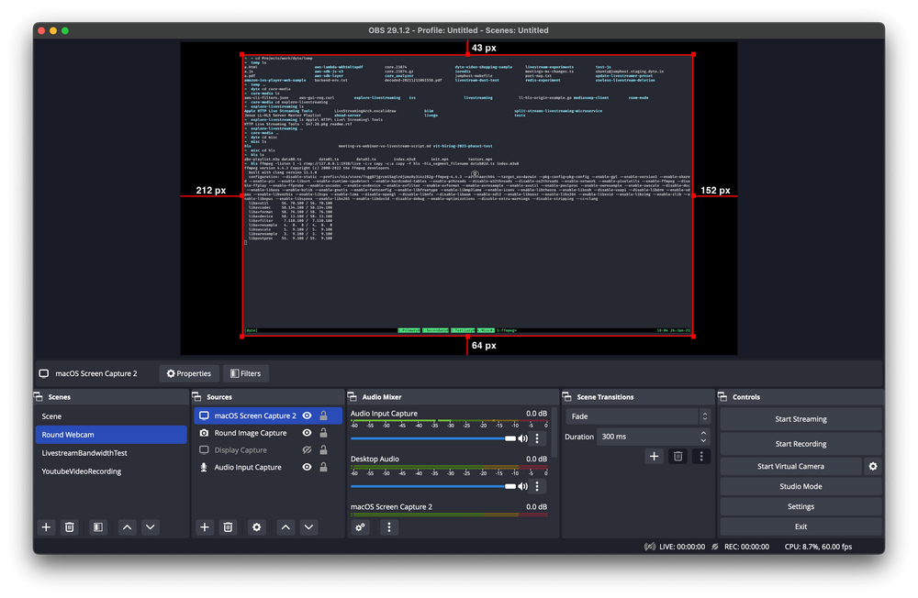Open Scene Transitions three-dot menu
This screenshot has width=918, height=598.
[x=700, y=456]
